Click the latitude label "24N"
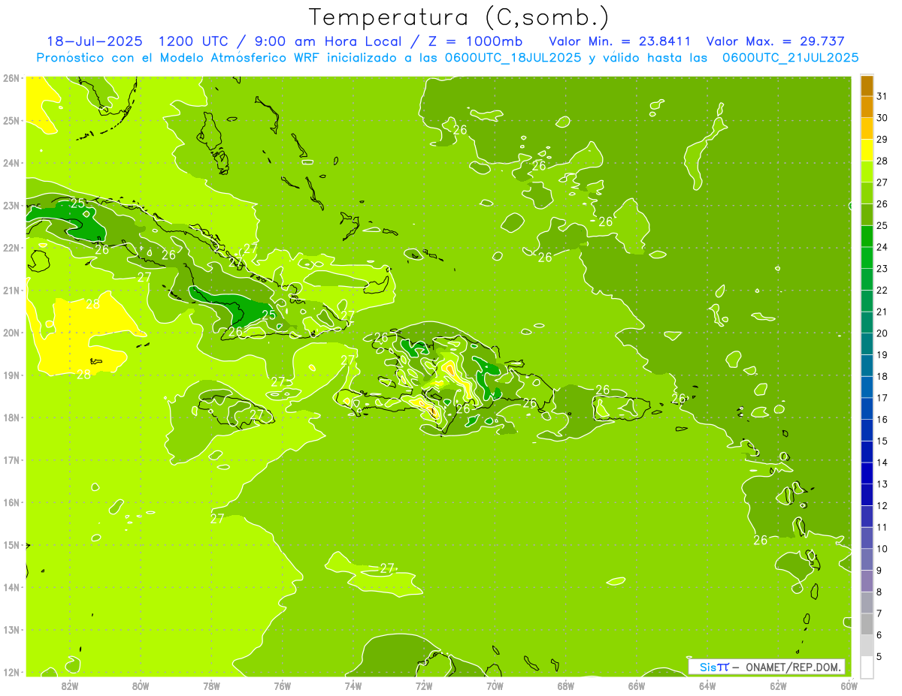This screenshot has width=902, height=696. 11,163
